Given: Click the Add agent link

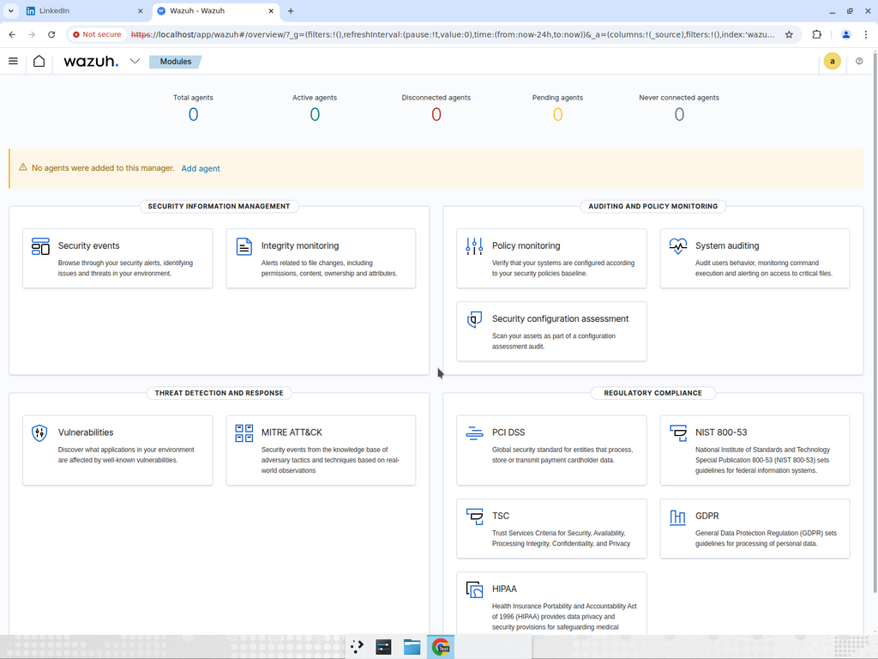Looking at the screenshot, I should point(201,168).
